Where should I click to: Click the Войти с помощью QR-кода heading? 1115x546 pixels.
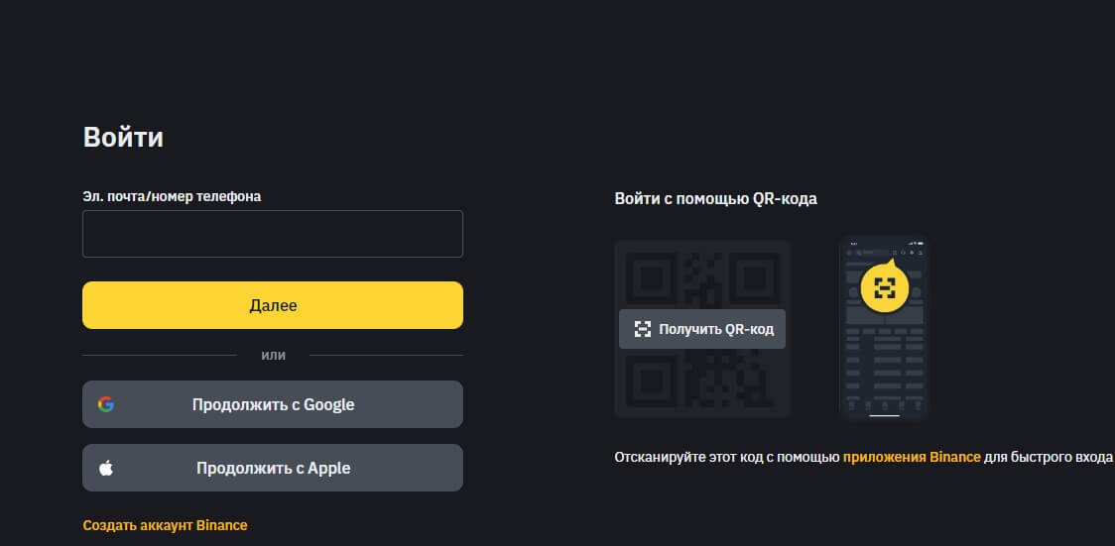click(x=715, y=198)
